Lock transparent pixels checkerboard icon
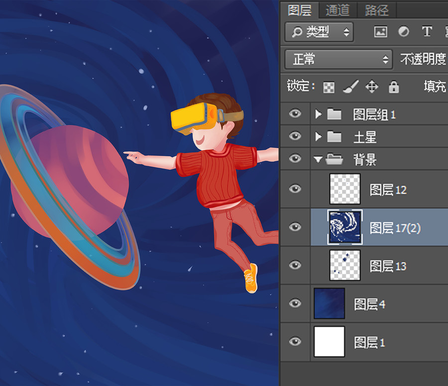Screen dimensions: 448x386 tap(329, 87)
